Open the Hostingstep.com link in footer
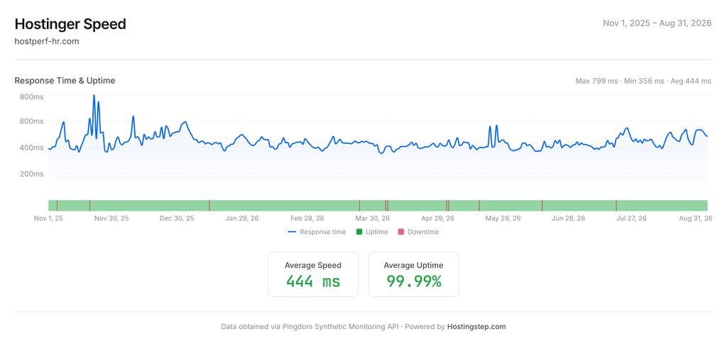Viewport: 727px width, 346px height. click(476, 327)
